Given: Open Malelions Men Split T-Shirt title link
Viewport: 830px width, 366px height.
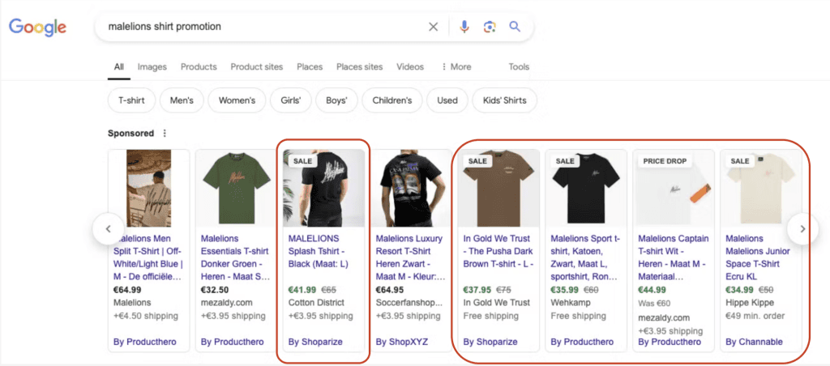Looking at the screenshot, I should 148,257.
